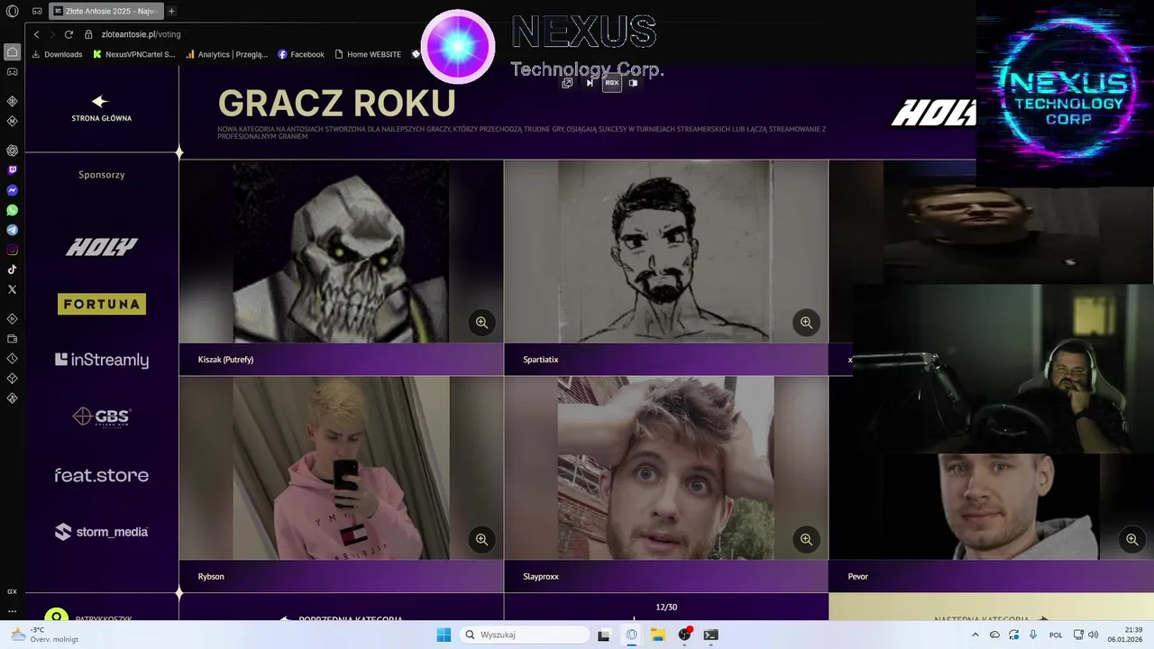Zoom the Slayproxx photo with magnifier
Image resolution: width=1154 pixels, height=649 pixels.
[x=806, y=539]
